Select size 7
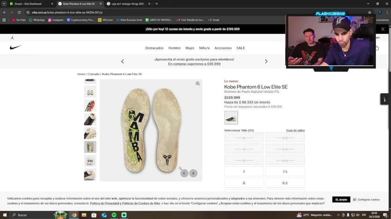391x219 pixels. click(244, 172)
